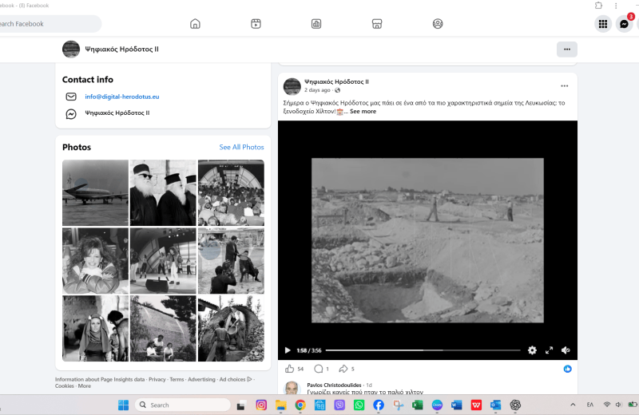This screenshot has height=415, width=639.
Task: Like the post with thumbs-up icon
Action: (289, 369)
